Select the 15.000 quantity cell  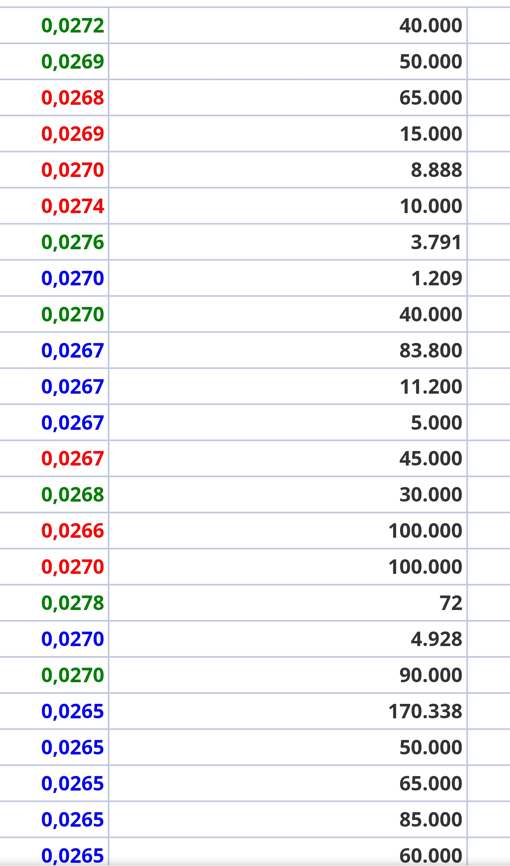pyautogui.click(x=431, y=134)
